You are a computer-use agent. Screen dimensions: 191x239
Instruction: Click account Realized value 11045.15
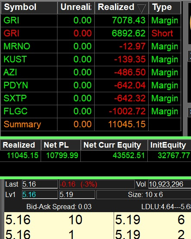point(22,155)
